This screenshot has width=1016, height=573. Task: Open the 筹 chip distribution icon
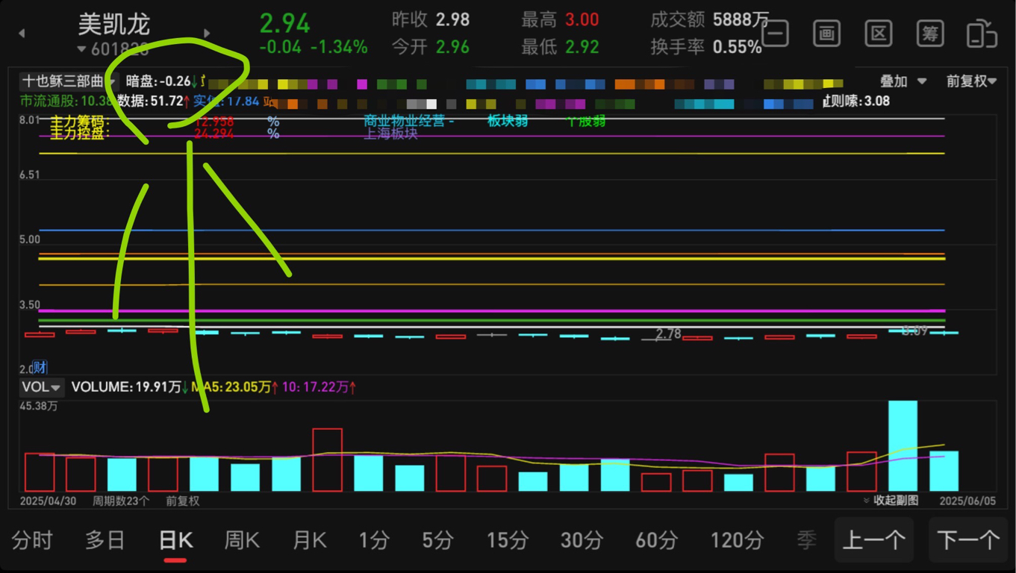click(929, 34)
